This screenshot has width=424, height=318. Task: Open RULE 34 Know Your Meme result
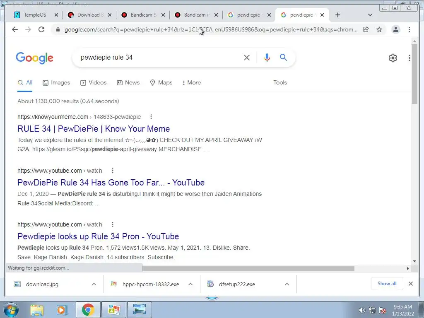(x=94, y=129)
